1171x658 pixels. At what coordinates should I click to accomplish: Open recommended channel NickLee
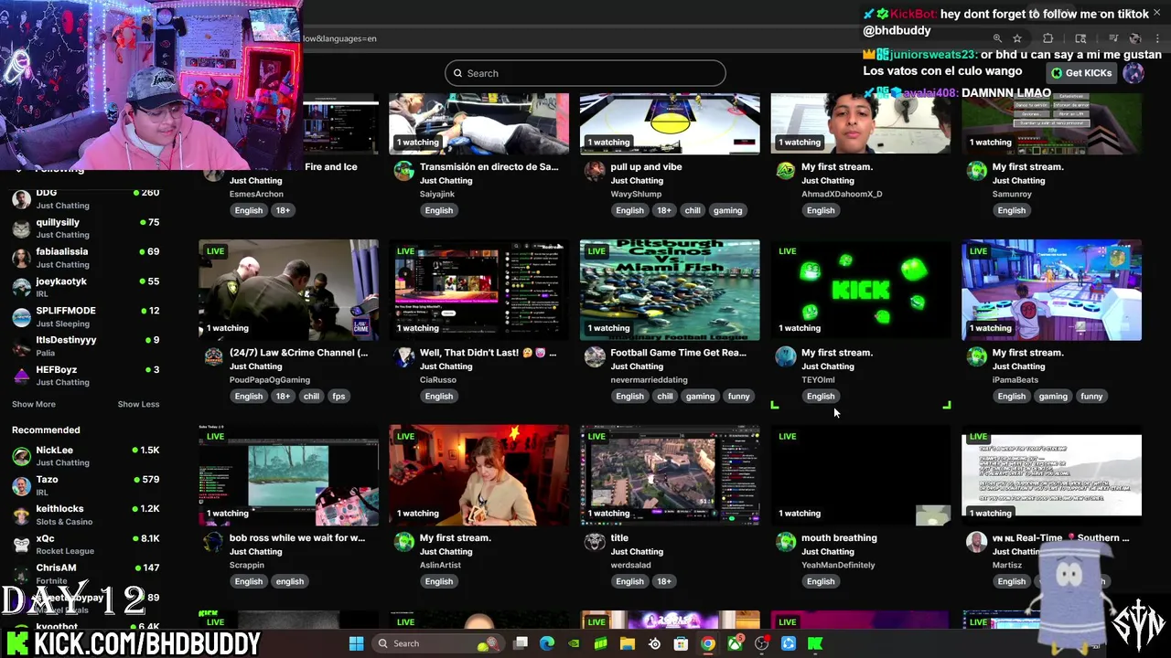point(85,455)
